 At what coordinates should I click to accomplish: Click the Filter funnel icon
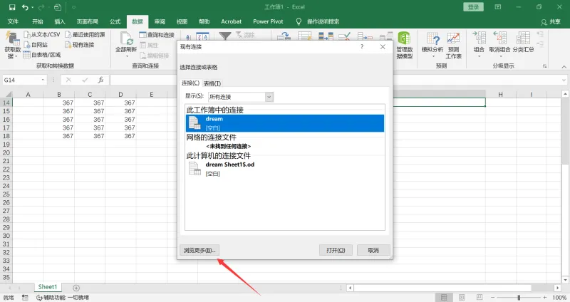point(225,36)
